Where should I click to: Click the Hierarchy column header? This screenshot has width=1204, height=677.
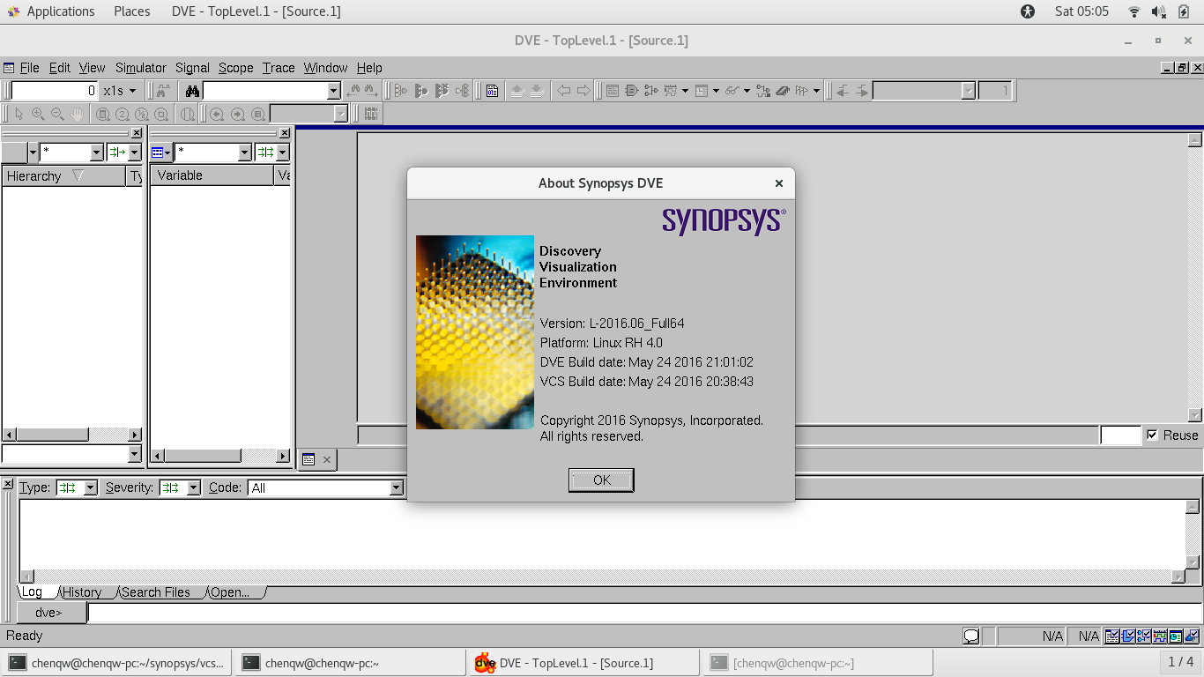pyautogui.click(x=64, y=176)
